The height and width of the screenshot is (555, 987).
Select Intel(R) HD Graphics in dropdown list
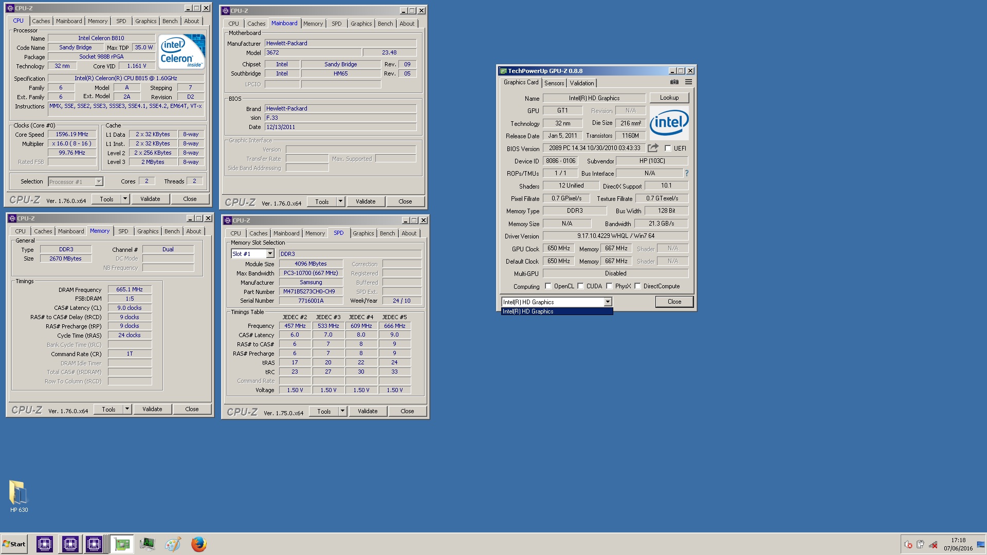click(557, 311)
